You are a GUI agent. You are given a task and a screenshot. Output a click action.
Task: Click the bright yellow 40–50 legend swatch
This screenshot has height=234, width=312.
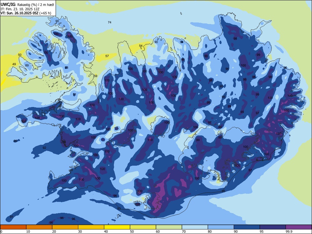coord(117,227)
